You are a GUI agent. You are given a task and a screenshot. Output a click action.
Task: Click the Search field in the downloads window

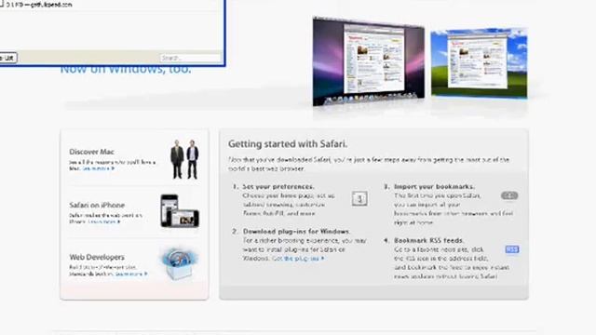click(190, 58)
